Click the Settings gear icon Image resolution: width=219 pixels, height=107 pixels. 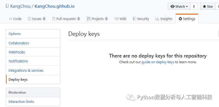click(180, 19)
